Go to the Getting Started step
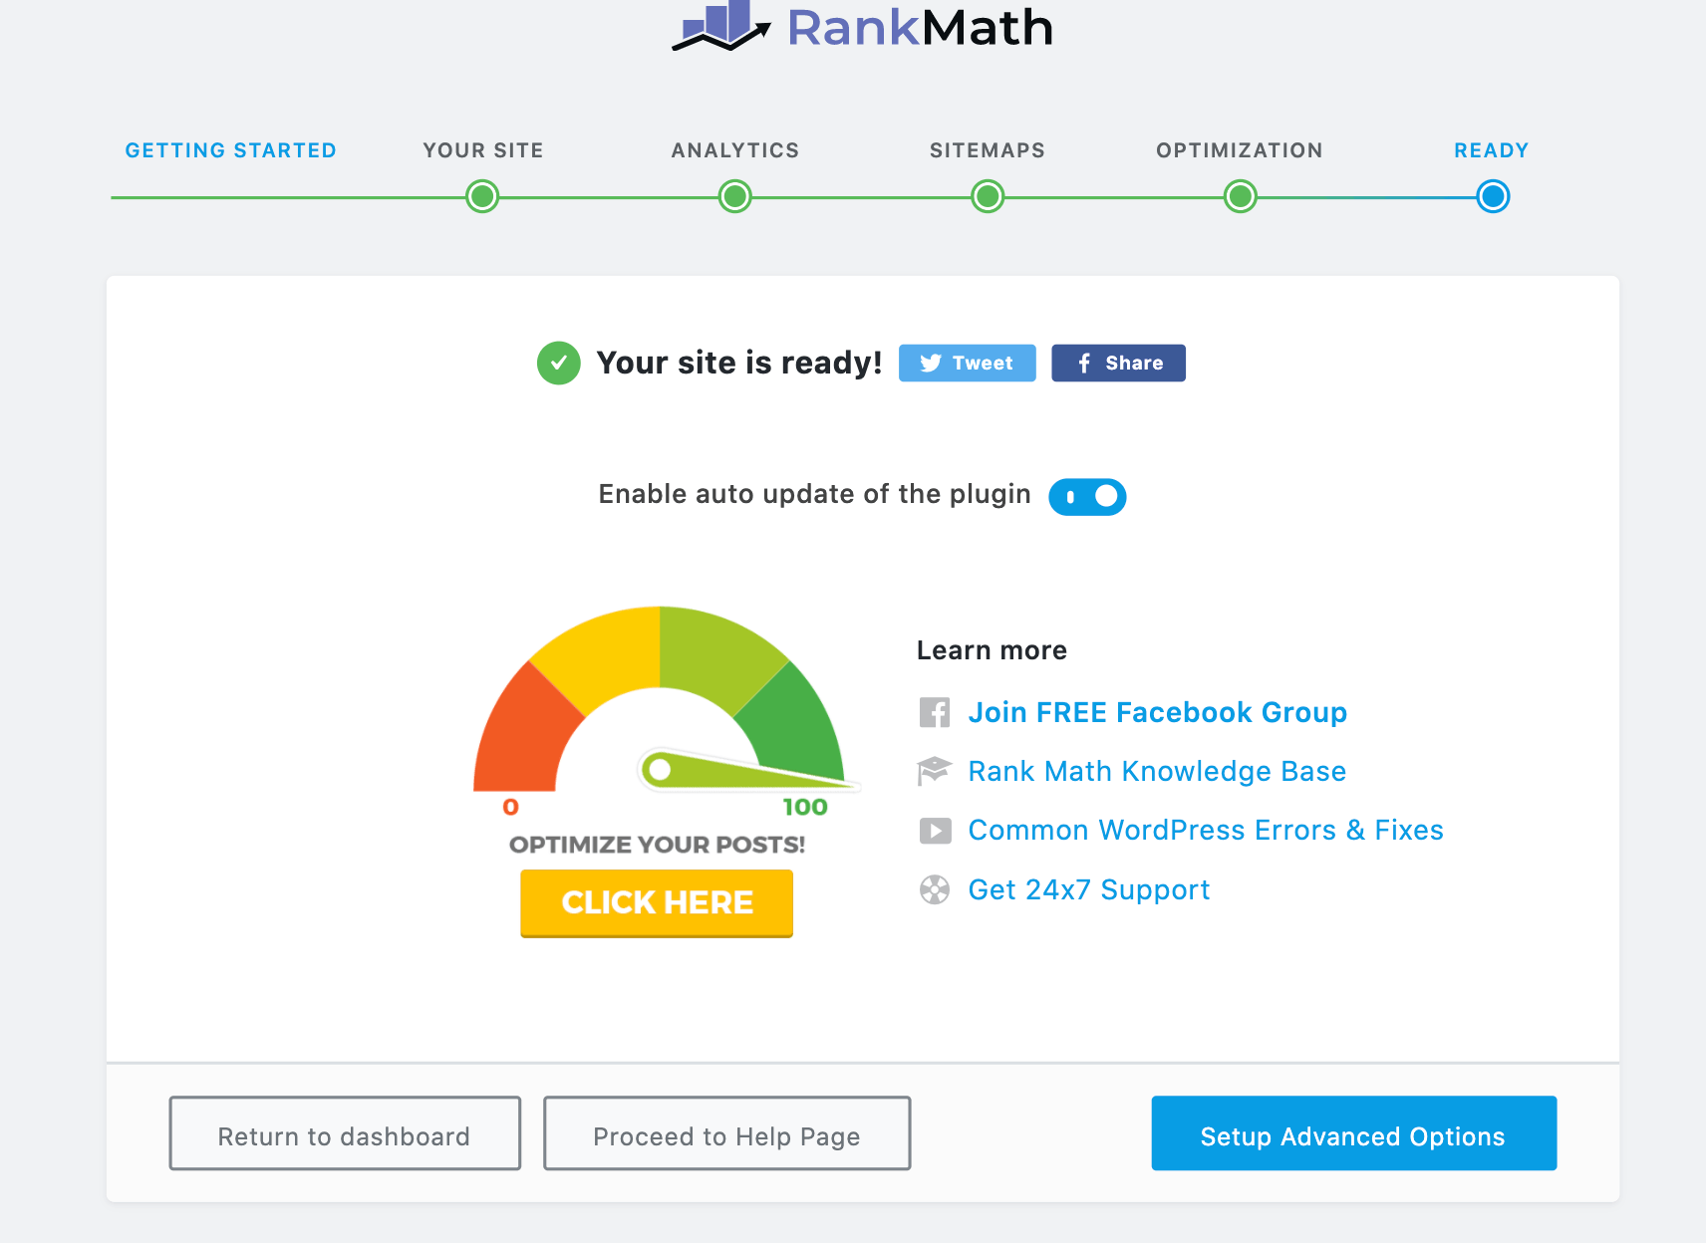 [x=230, y=150]
